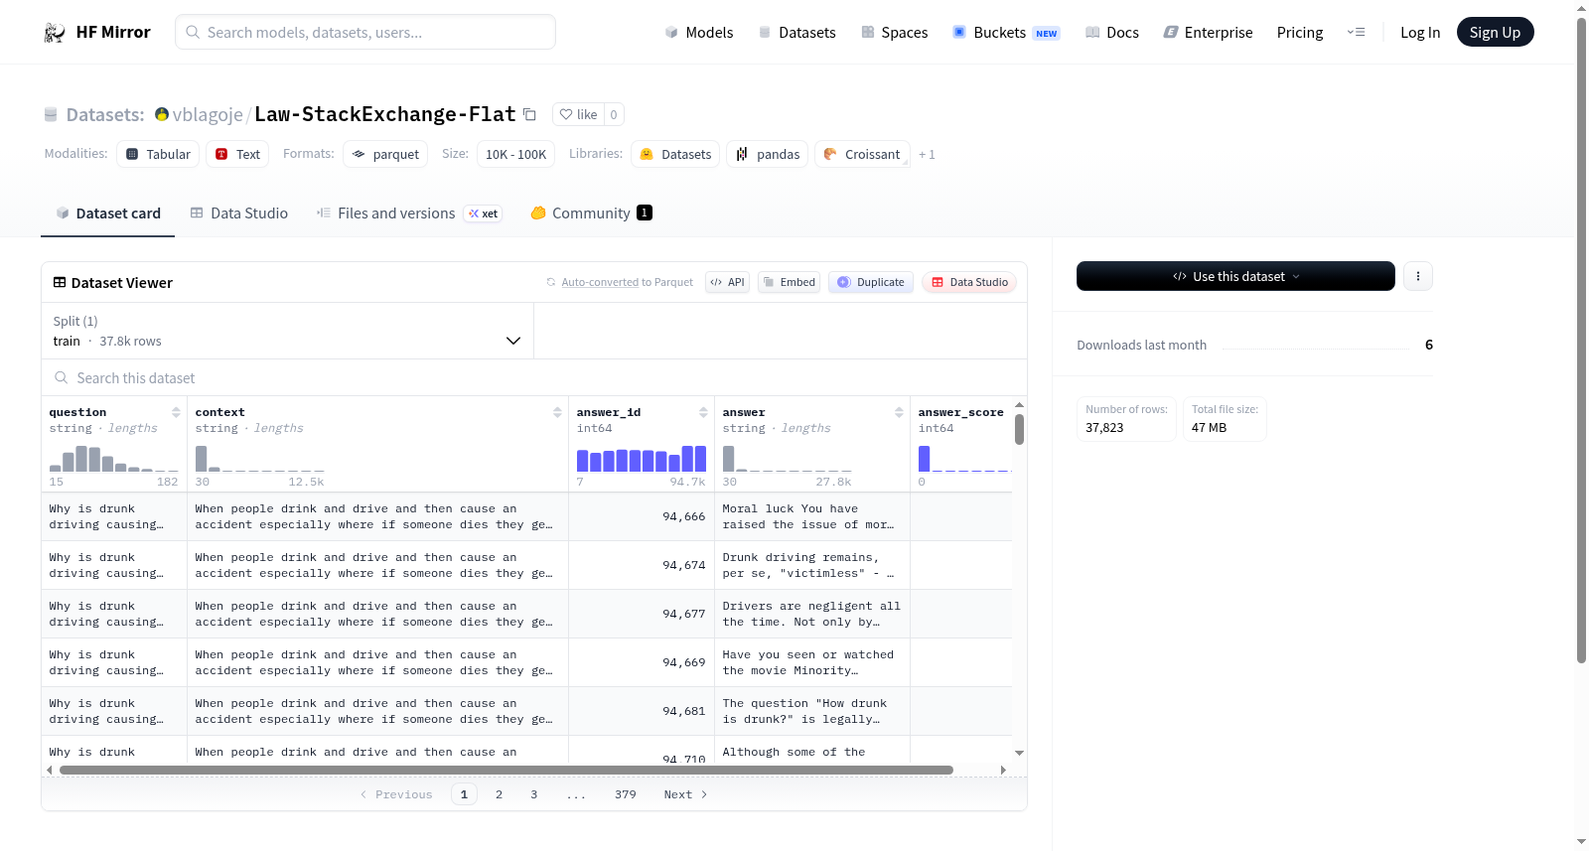
Task: Go to page 2 of the dataset
Action: (499, 794)
